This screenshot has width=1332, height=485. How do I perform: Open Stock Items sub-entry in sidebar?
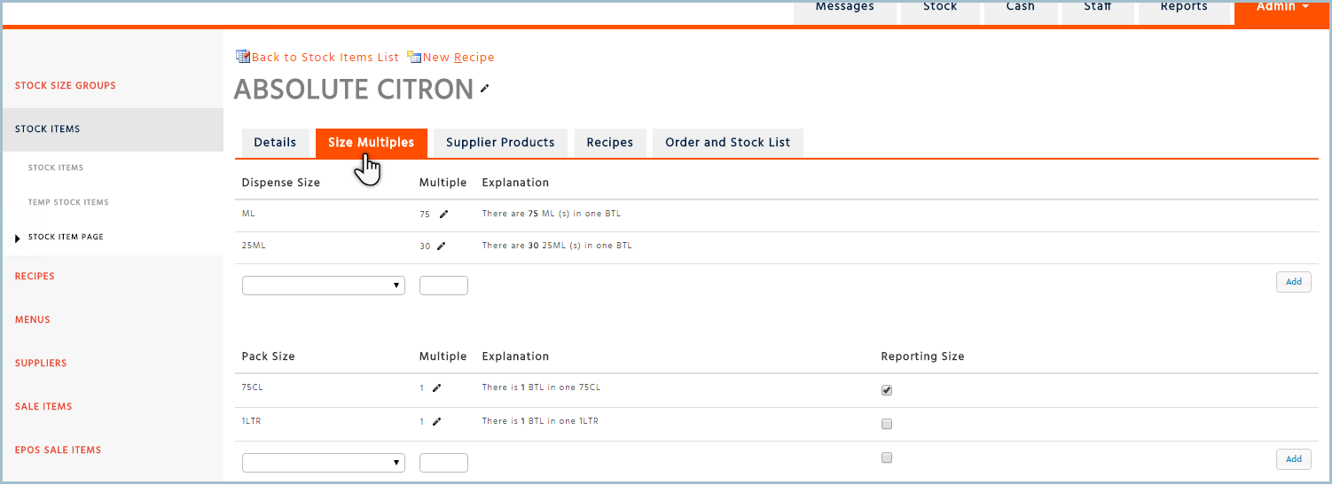[x=56, y=168]
